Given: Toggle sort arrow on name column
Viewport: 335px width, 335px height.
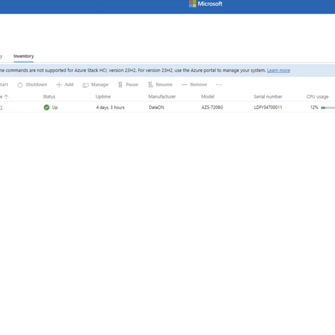Looking at the screenshot, I should click(6, 97).
